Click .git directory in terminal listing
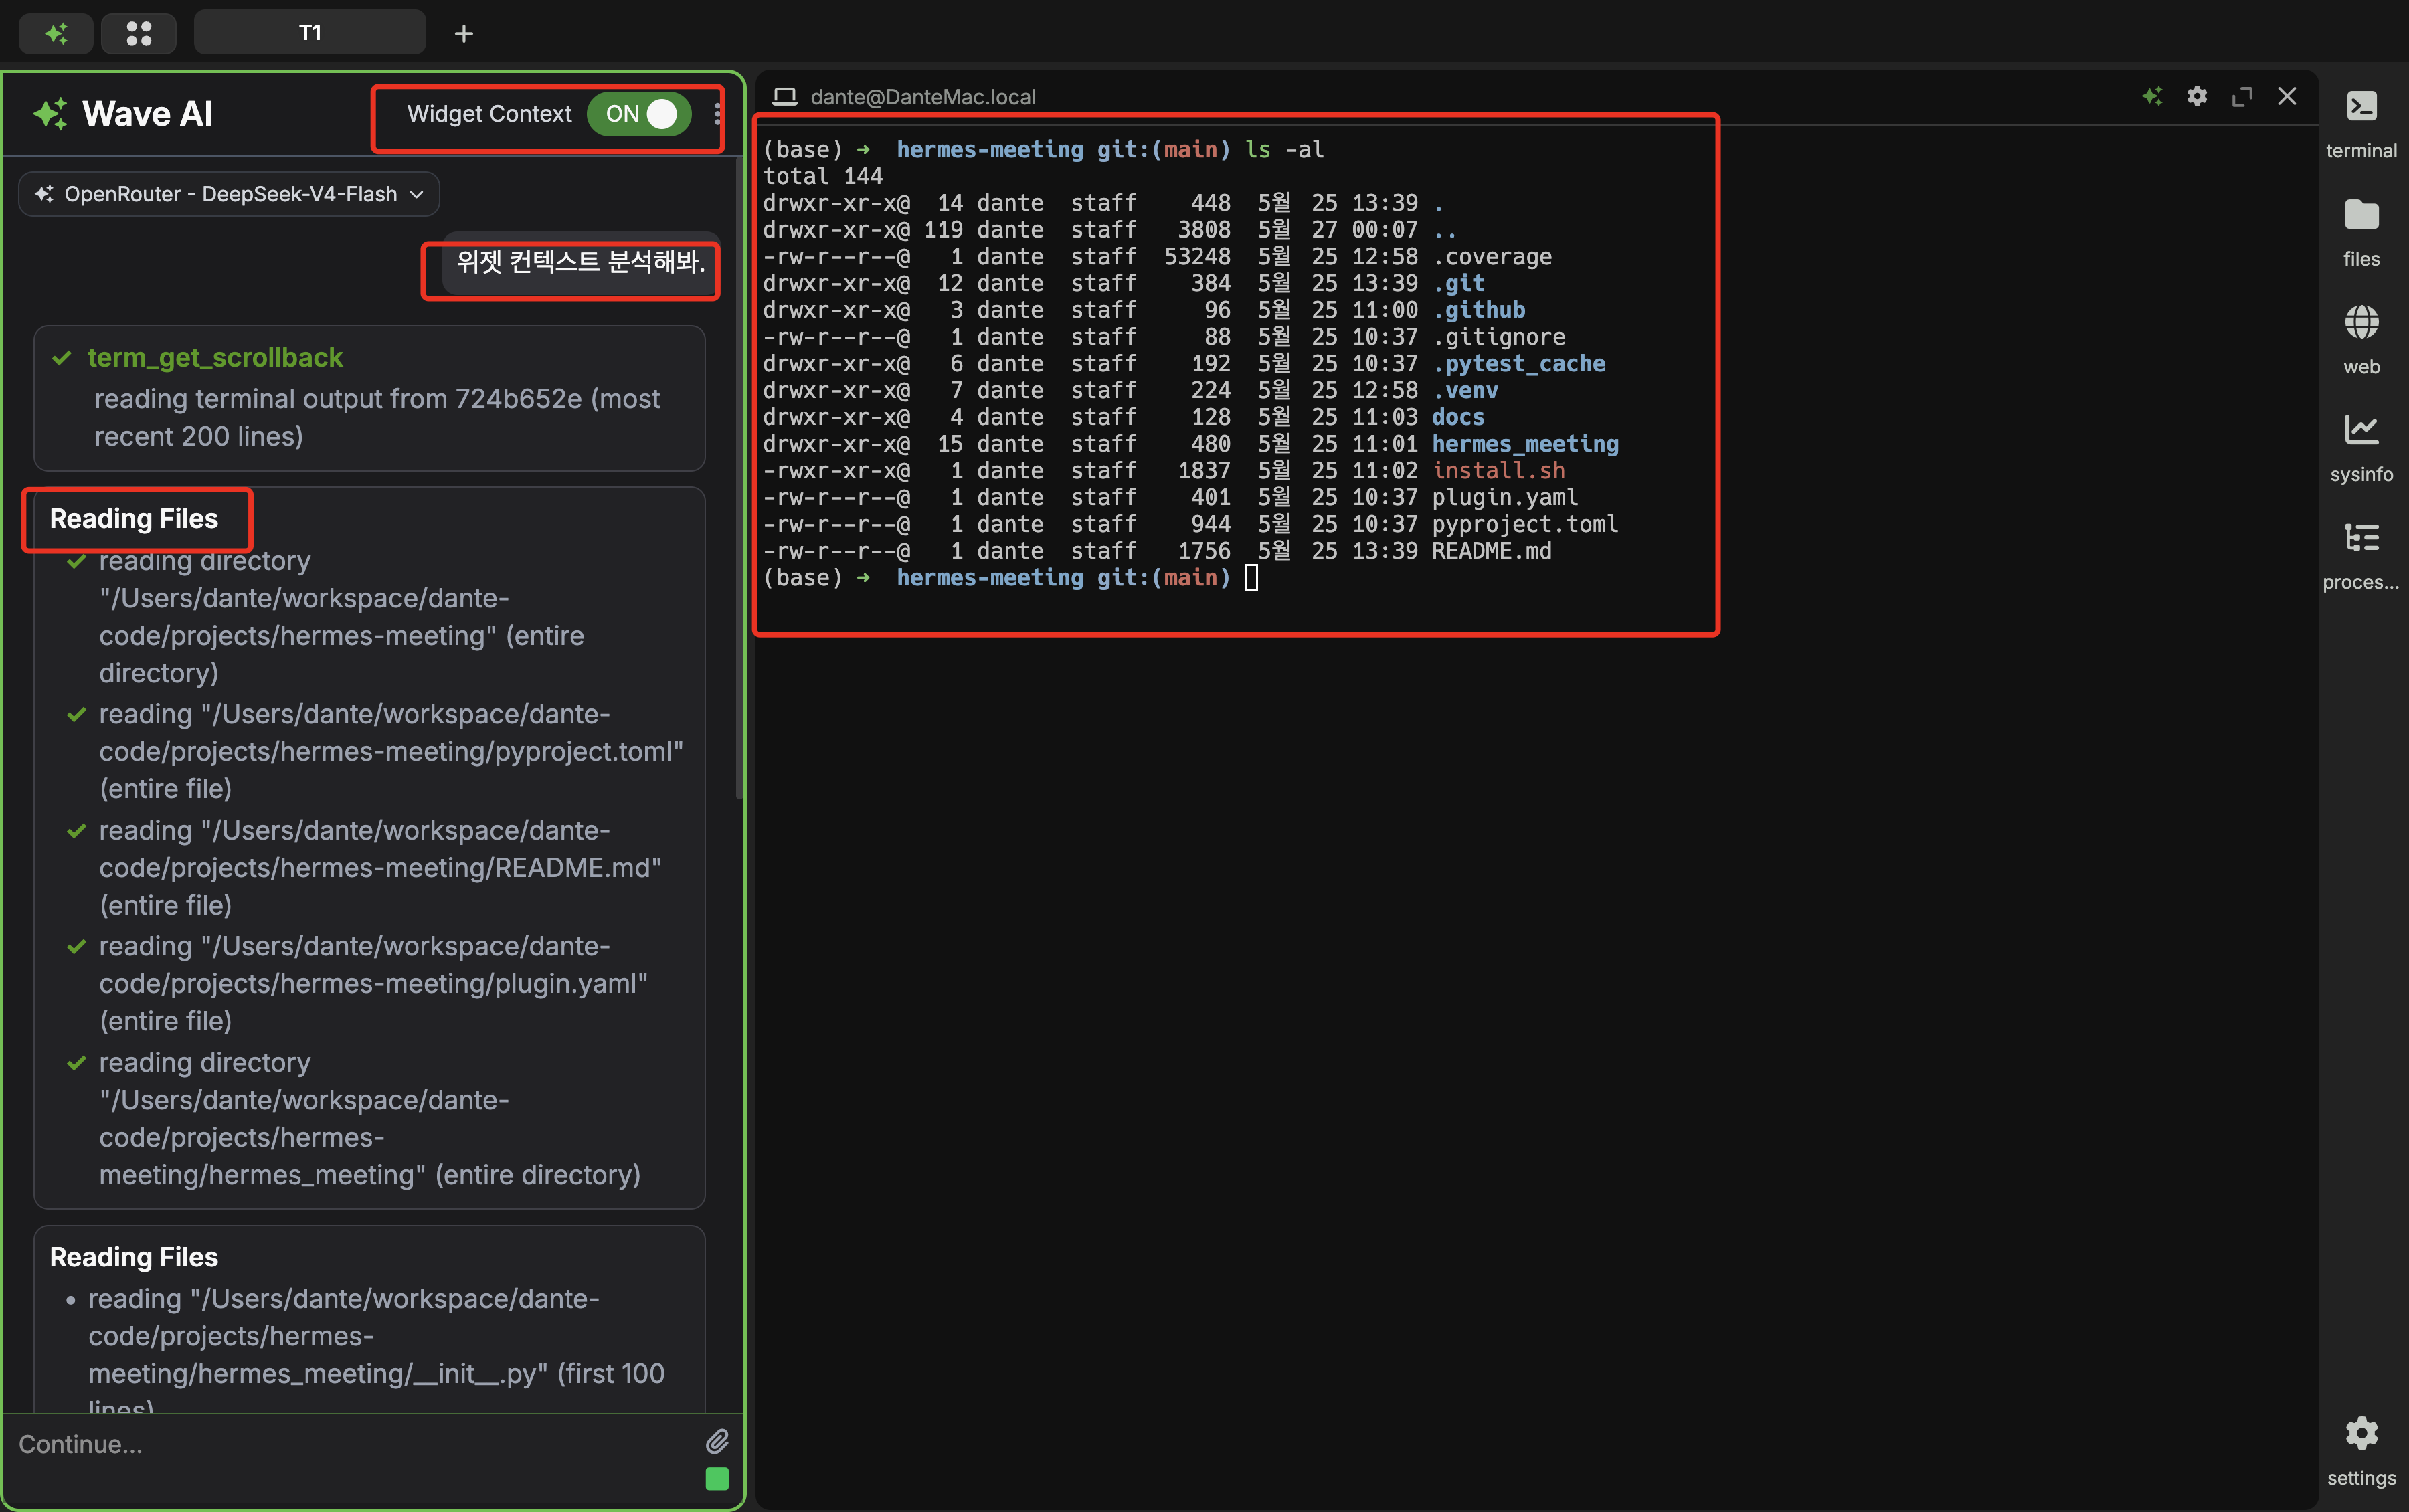The image size is (2409, 1512). coord(1459,284)
